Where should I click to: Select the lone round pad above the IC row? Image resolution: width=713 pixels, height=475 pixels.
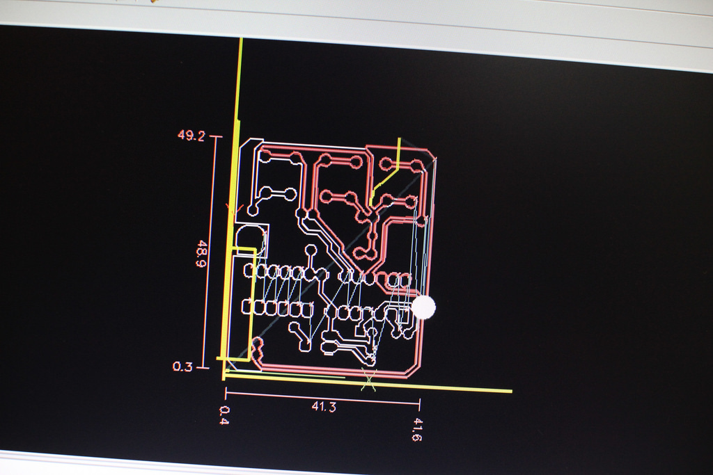[311, 250]
